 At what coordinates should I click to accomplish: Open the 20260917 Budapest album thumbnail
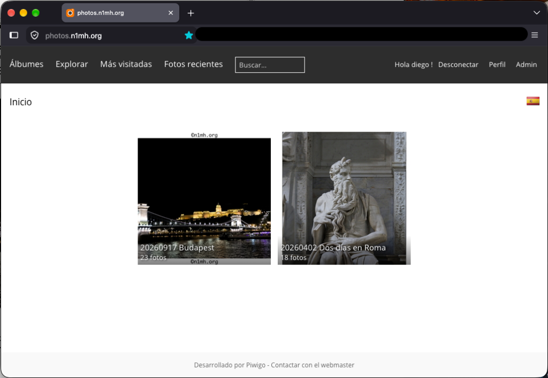click(x=204, y=198)
